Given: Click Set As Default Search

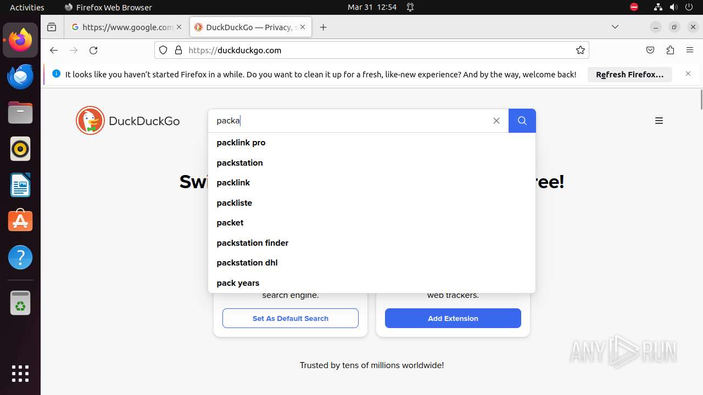Looking at the screenshot, I should (x=291, y=318).
